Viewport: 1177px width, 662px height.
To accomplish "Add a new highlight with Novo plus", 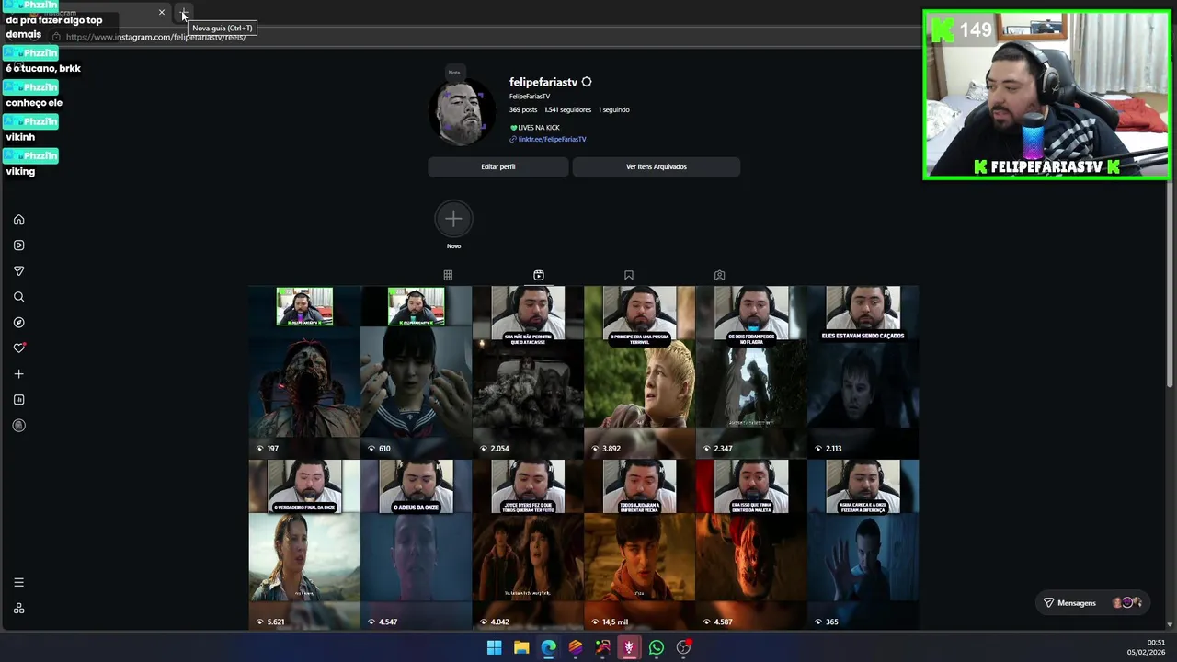I will [x=453, y=219].
